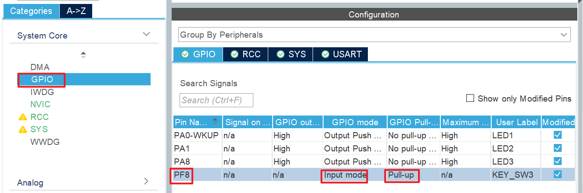Collapse the System Core category
The height and width of the screenshot is (193, 583).
[147, 35]
